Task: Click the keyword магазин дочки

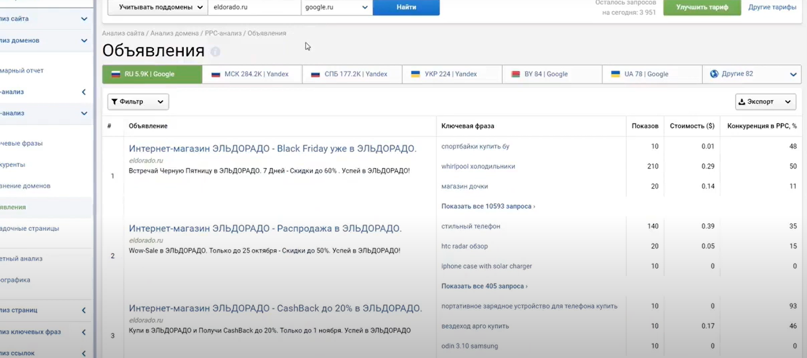Action: pyautogui.click(x=465, y=186)
